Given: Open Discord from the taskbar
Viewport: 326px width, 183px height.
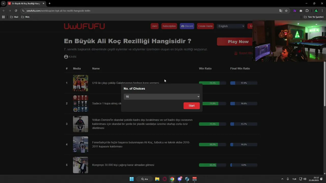Looking at the screenshot, I should pyautogui.click(x=180, y=179).
